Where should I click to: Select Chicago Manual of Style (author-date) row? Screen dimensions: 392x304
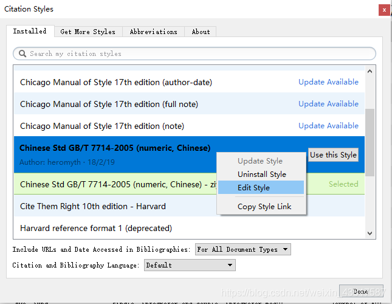pyautogui.click(x=189, y=82)
